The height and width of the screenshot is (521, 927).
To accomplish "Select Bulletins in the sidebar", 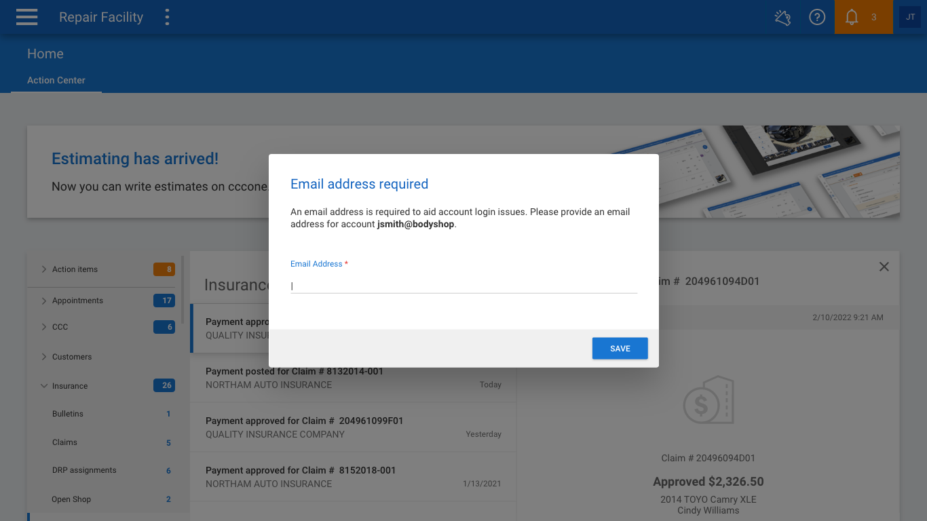I will pyautogui.click(x=68, y=414).
